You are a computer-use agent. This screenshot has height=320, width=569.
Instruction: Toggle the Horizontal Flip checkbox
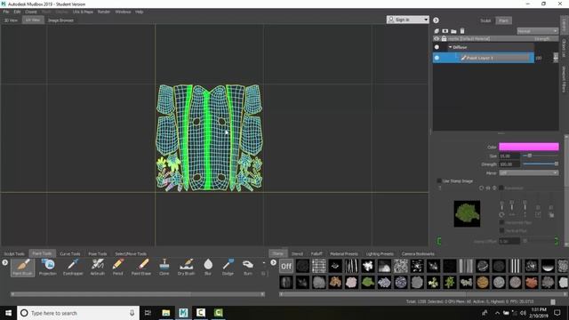501,222
